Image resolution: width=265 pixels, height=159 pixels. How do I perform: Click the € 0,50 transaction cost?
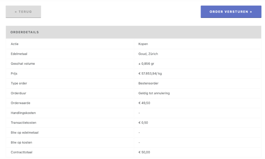pos(143,122)
